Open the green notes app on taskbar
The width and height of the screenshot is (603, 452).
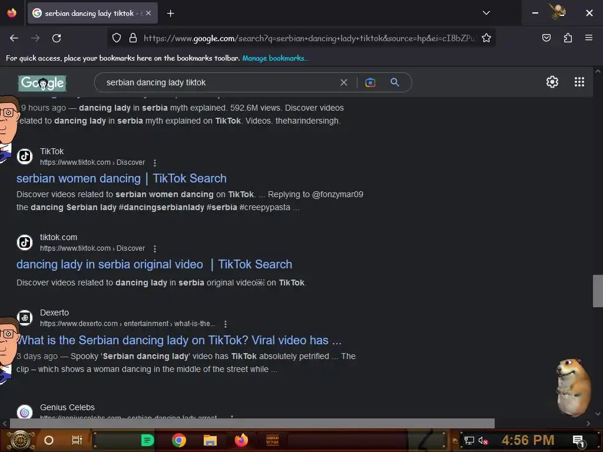click(147, 440)
